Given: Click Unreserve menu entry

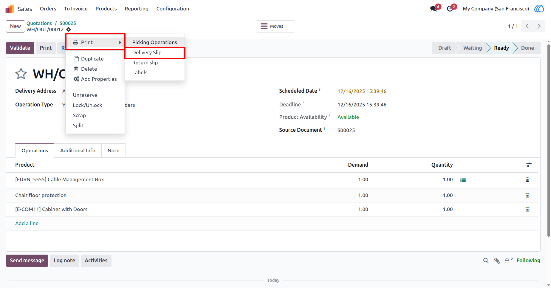Looking at the screenshot, I should 95,95.
